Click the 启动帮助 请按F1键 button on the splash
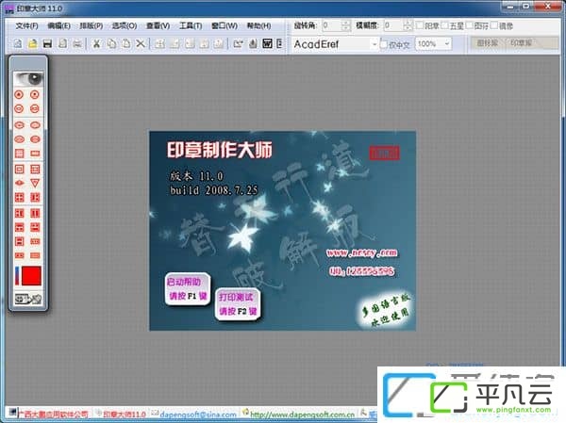This screenshot has width=566, height=423. tap(187, 289)
